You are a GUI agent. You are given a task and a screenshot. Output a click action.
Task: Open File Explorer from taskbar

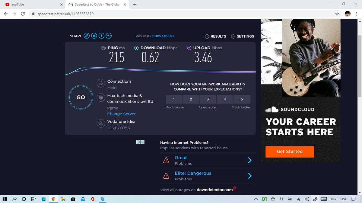point(63,199)
